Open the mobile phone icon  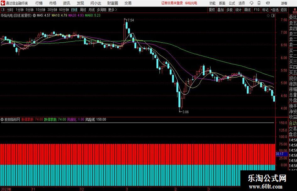click(x=259, y=3)
